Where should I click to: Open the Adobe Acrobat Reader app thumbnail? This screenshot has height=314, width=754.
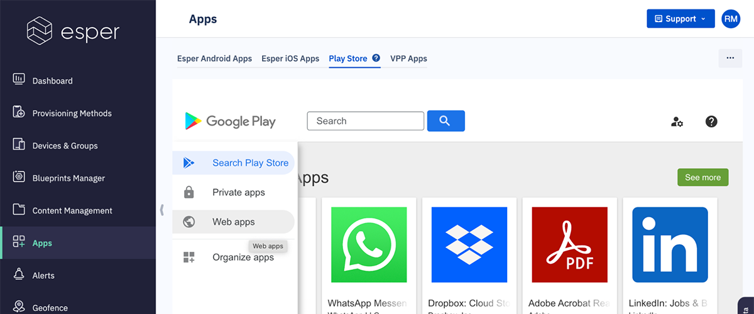point(570,245)
